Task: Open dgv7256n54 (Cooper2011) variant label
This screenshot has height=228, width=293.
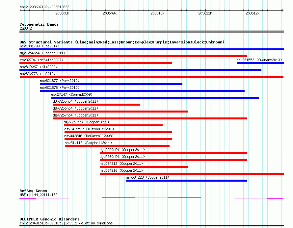Action: (x=75, y=108)
